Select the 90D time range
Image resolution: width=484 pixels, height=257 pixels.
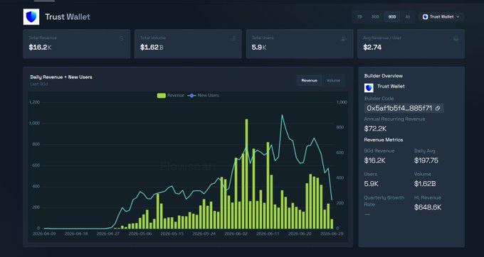coord(392,17)
